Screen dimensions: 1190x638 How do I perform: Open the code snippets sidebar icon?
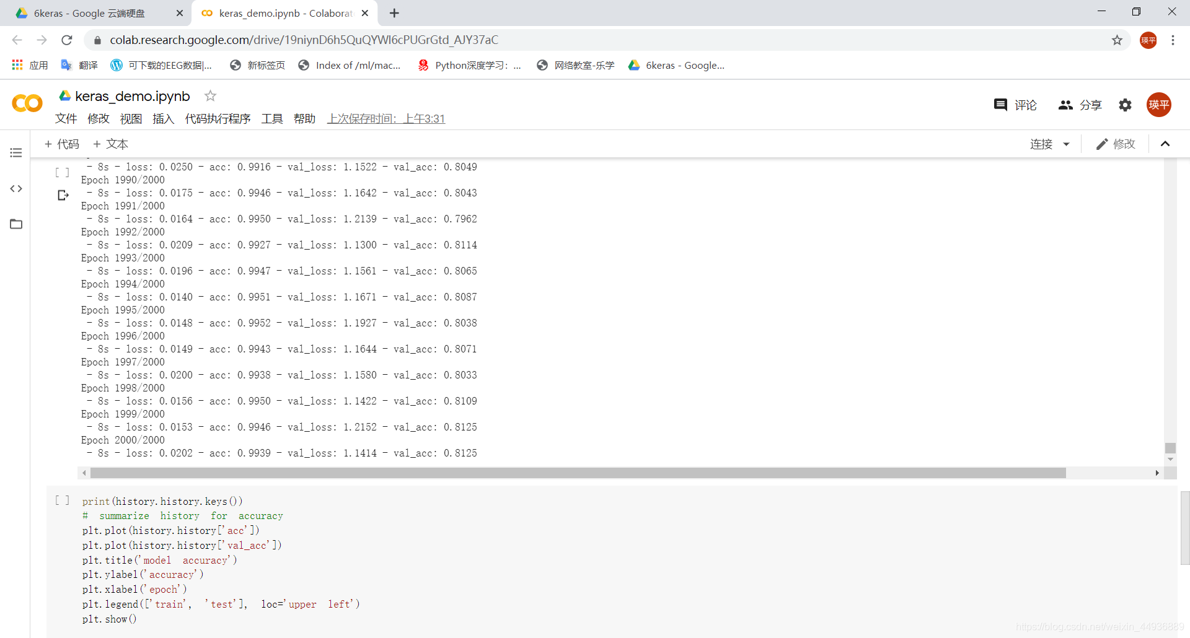click(16, 188)
